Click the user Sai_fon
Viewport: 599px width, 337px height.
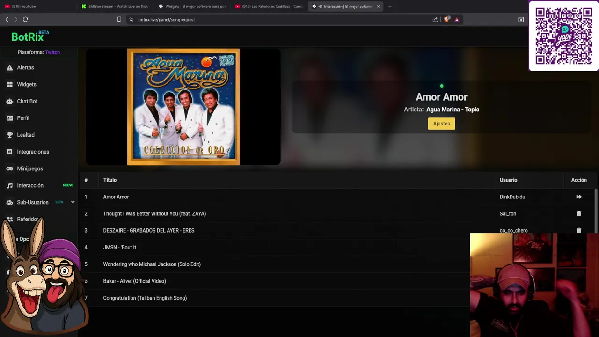tap(508, 214)
